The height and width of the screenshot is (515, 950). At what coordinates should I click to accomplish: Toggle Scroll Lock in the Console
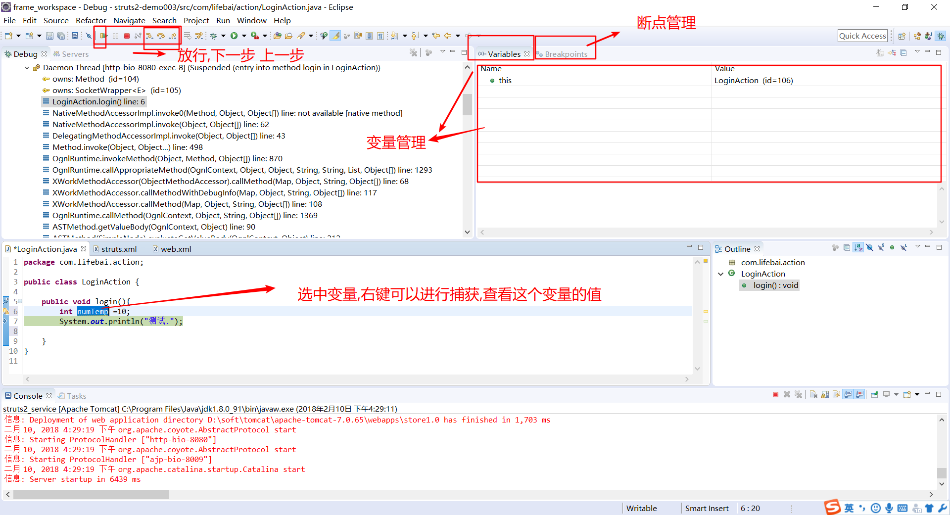point(825,394)
